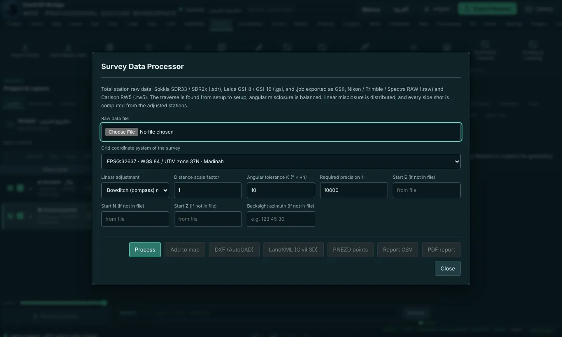Click the PNEZD points button
The image size is (562, 337).
pyautogui.click(x=351, y=249)
